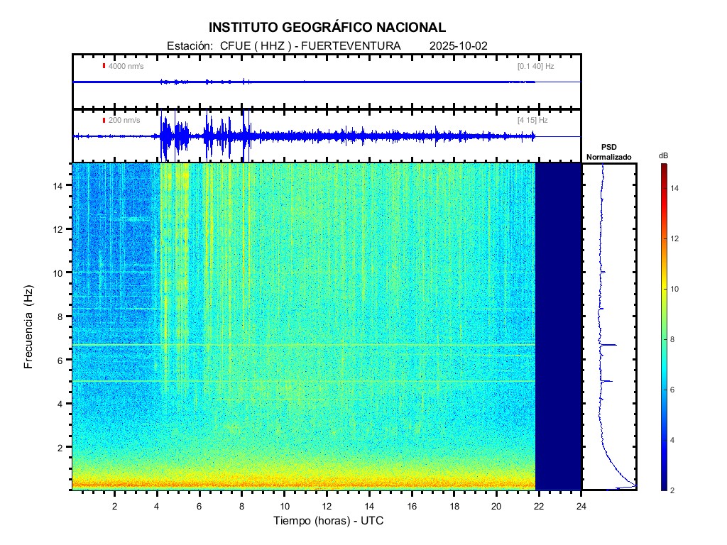Select the [0.1 40] Hz filter label

click(535, 66)
